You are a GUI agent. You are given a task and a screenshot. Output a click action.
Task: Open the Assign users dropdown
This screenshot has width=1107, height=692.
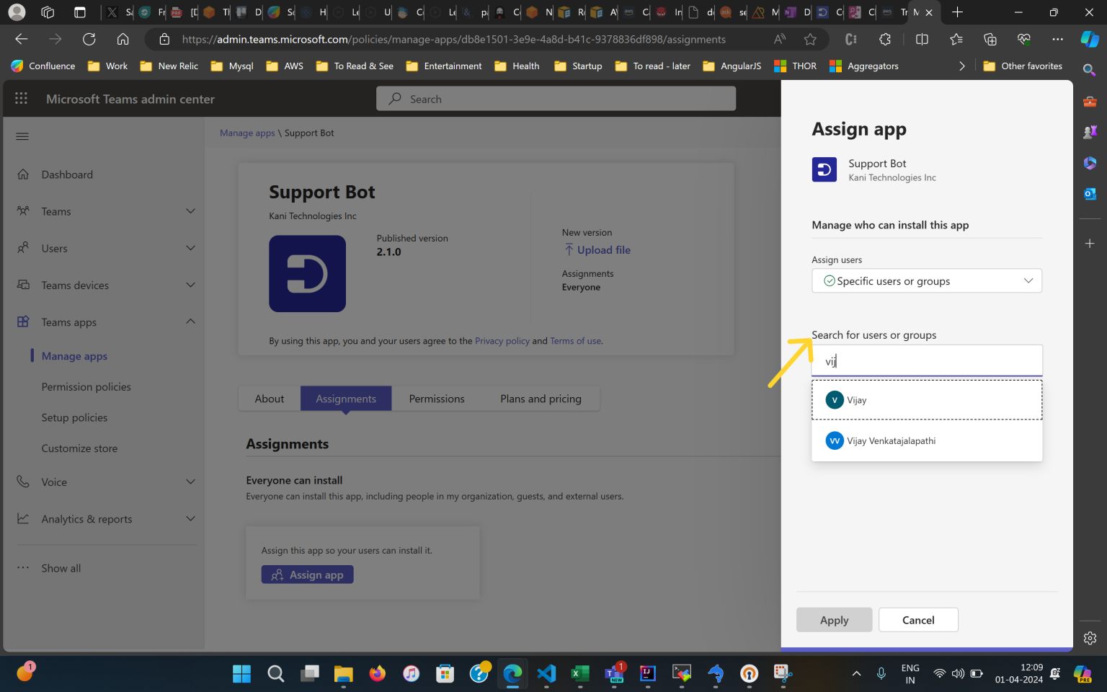(926, 280)
